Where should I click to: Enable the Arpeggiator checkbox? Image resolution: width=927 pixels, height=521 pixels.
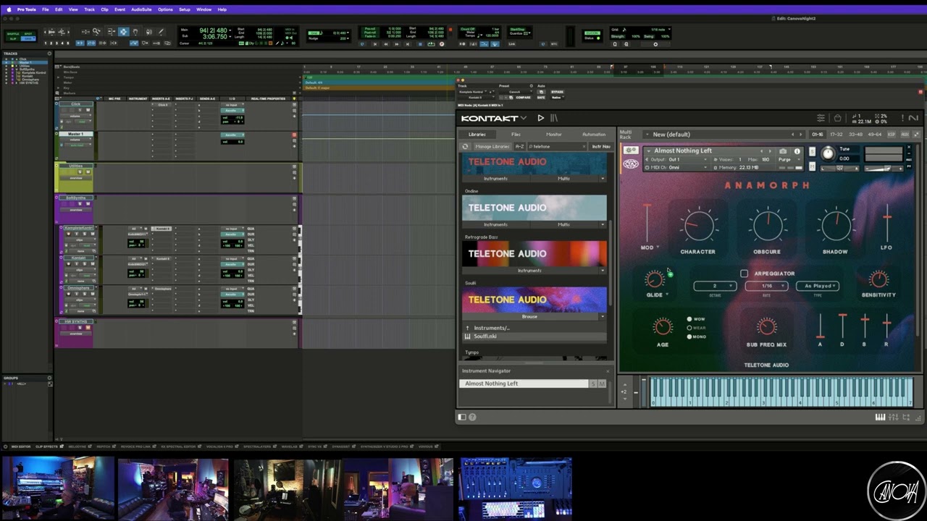(744, 274)
